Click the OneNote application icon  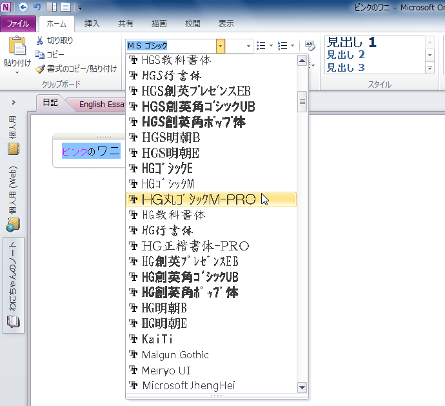6,7
